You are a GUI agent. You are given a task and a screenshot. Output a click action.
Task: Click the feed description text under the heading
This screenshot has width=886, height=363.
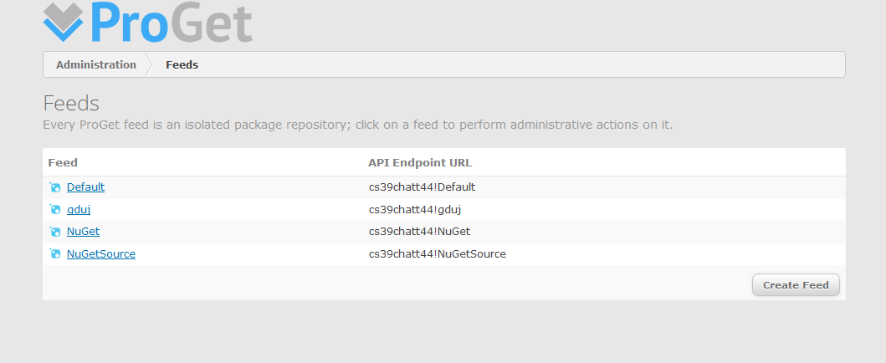357,125
